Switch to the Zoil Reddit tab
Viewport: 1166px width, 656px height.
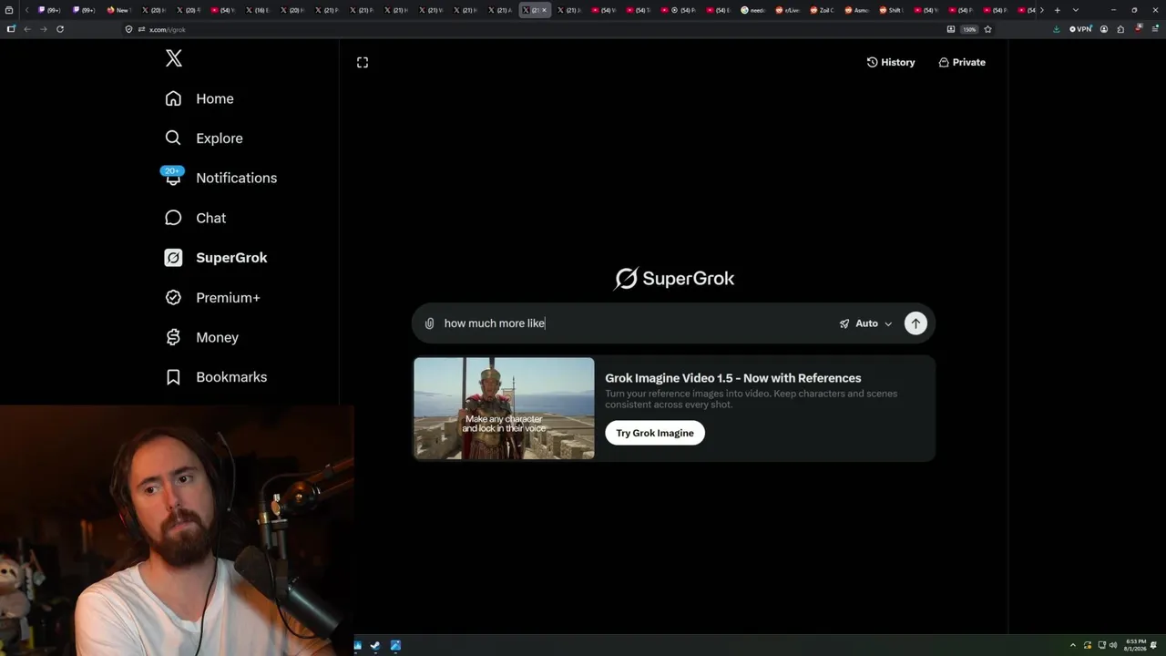click(822, 10)
